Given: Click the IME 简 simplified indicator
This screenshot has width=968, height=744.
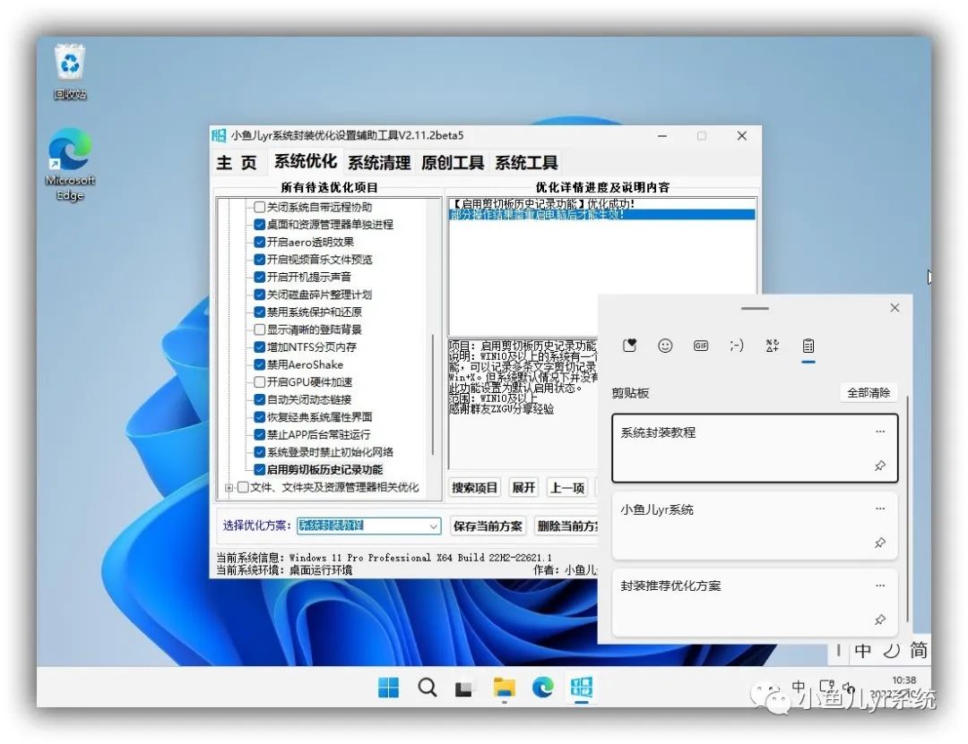Looking at the screenshot, I should click(918, 650).
